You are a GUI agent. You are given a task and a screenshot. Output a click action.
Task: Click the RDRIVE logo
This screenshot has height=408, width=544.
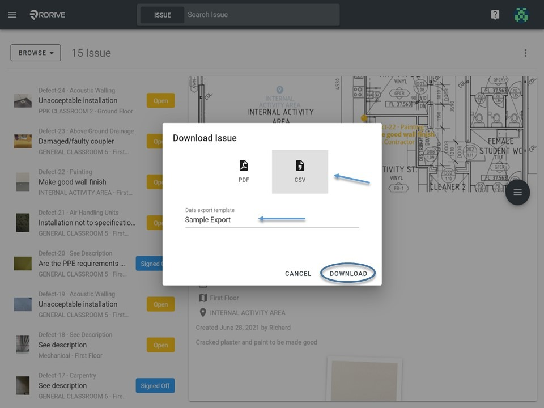tap(48, 15)
